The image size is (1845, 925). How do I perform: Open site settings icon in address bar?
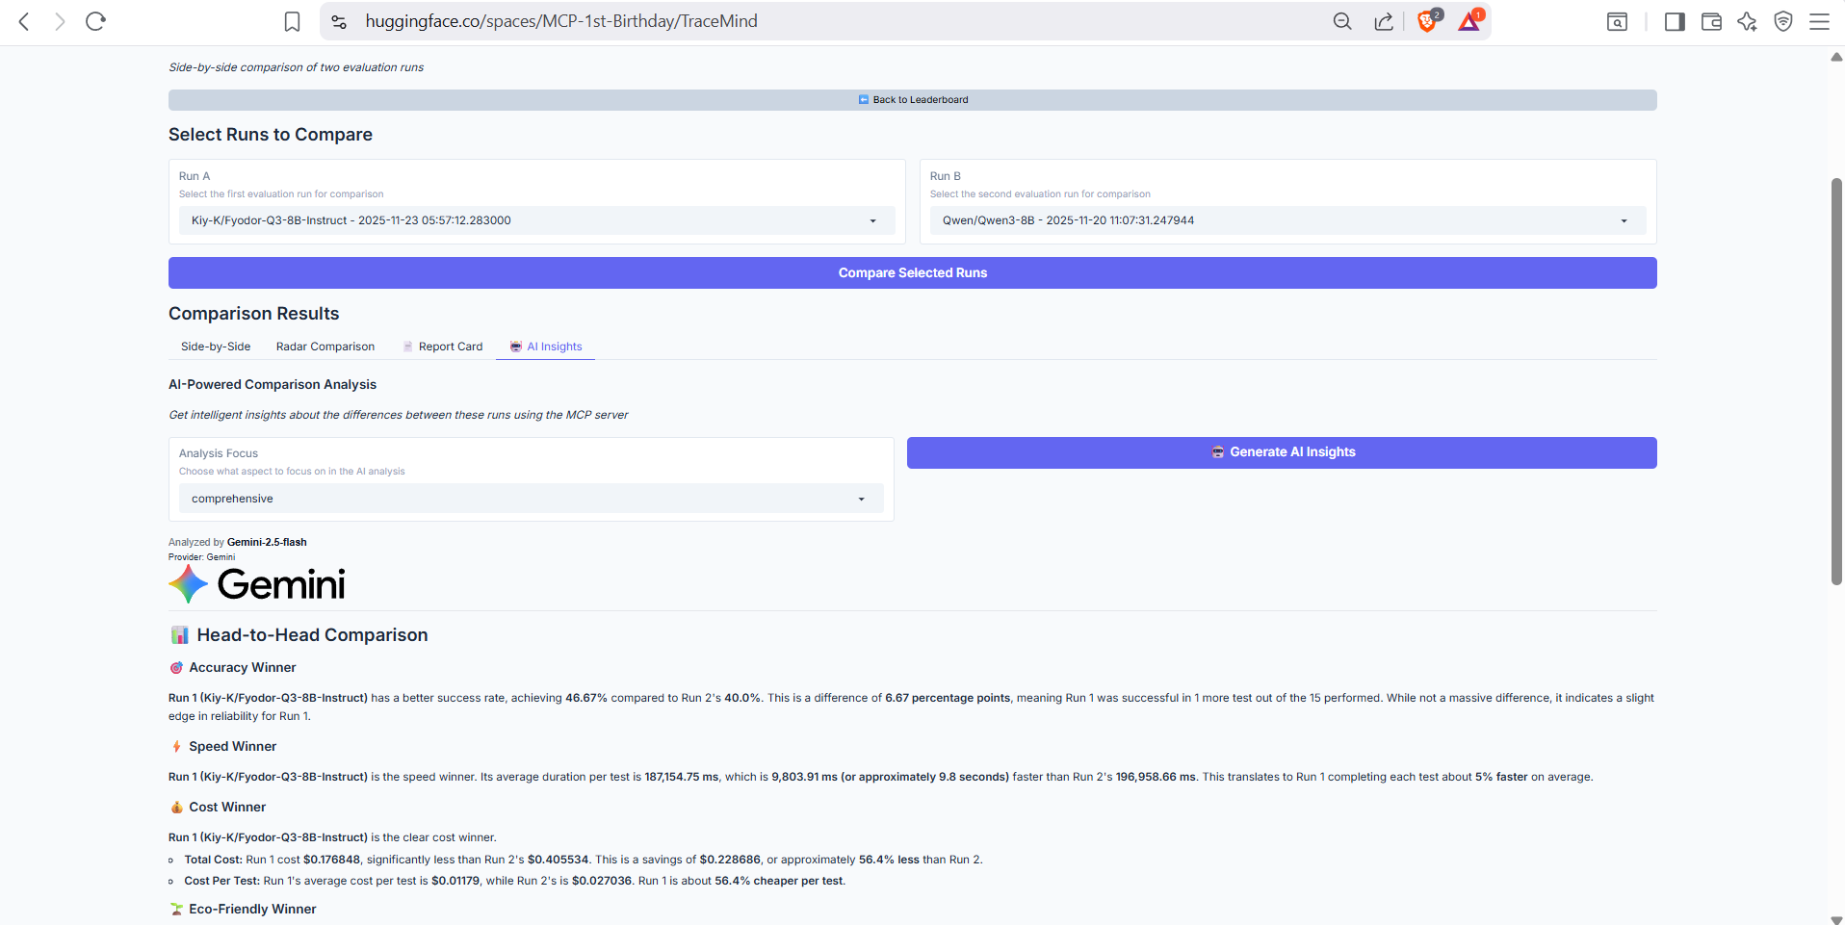point(339,21)
